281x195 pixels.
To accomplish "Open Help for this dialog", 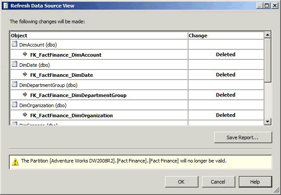I will 255,182.
